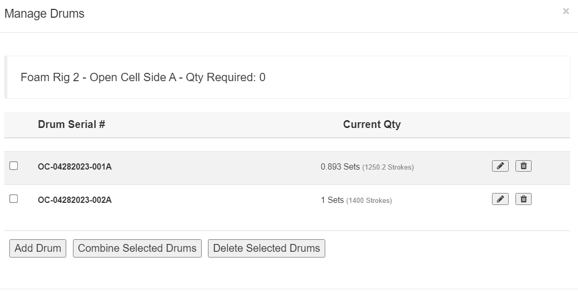Close the Manage Drums dialog

565,11
